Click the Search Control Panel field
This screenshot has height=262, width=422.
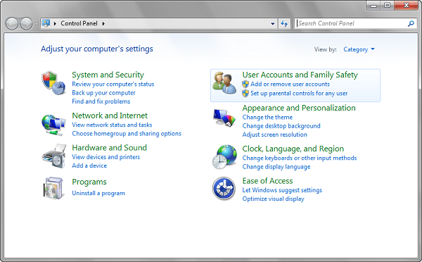click(351, 23)
